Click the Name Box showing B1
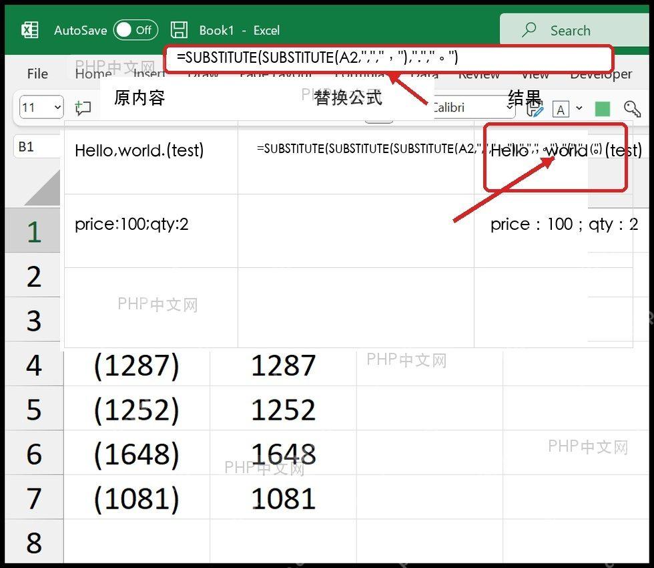The width and height of the screenshot is (654, 568). (x=37, y=146)
